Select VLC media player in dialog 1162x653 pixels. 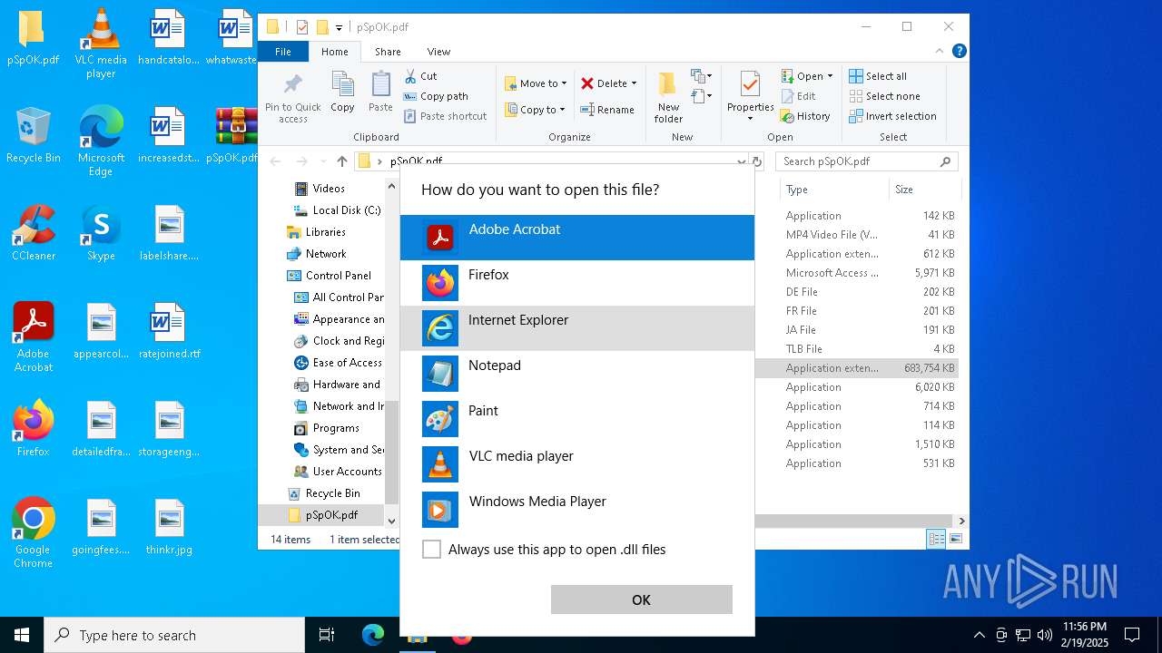(x=576, y=464)
